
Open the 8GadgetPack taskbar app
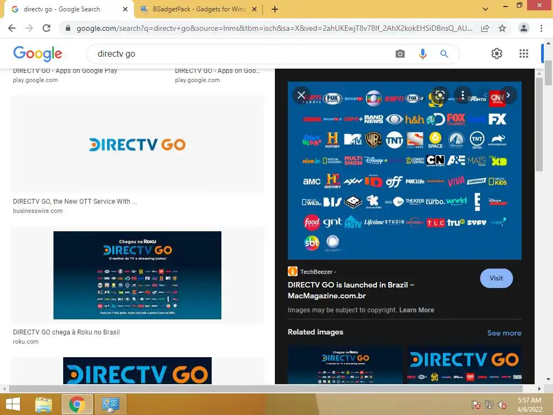(110, 404)
